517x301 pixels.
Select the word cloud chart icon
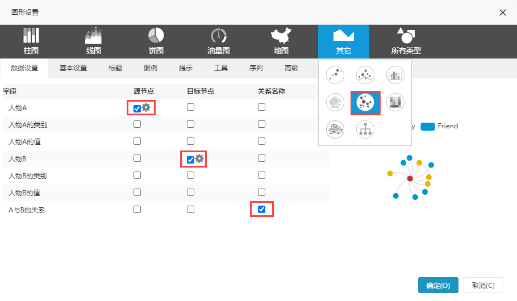point(335,129)
